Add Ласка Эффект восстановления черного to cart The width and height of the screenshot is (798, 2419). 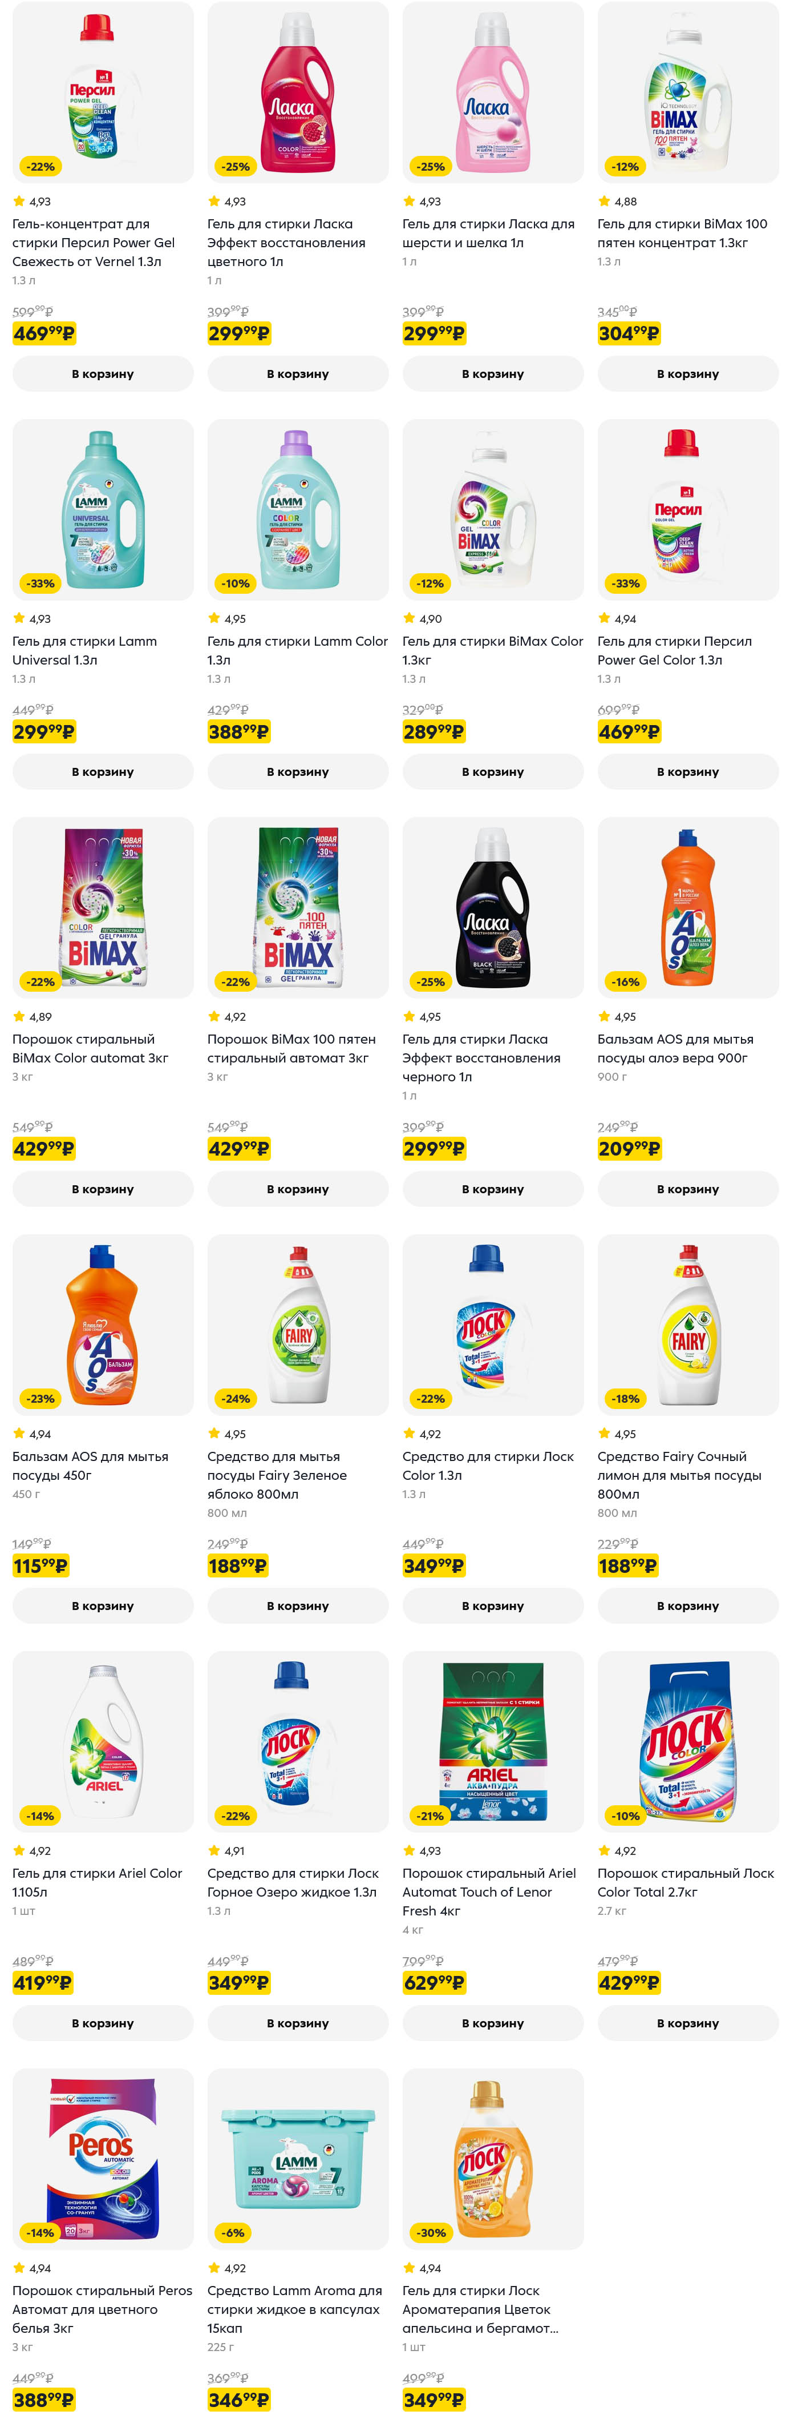[x=492, y=1189]
